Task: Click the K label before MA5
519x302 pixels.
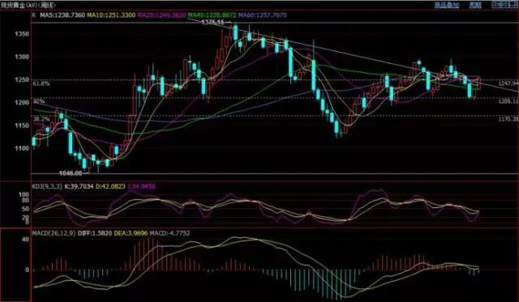Action: click(34, 15)
